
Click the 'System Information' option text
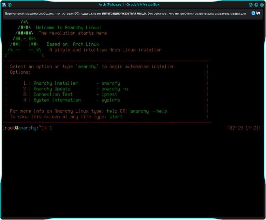(x=57, y=100)
